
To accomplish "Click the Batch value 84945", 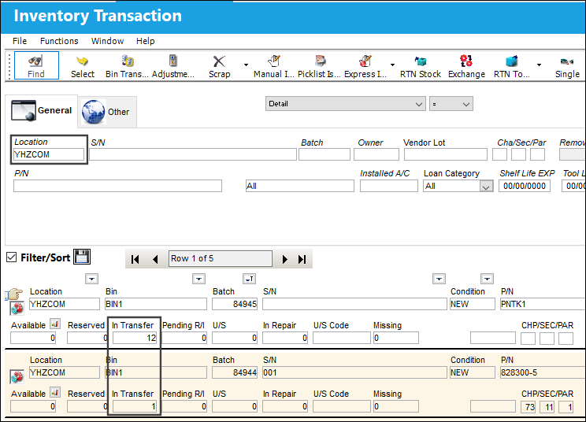I will [235, 304].
